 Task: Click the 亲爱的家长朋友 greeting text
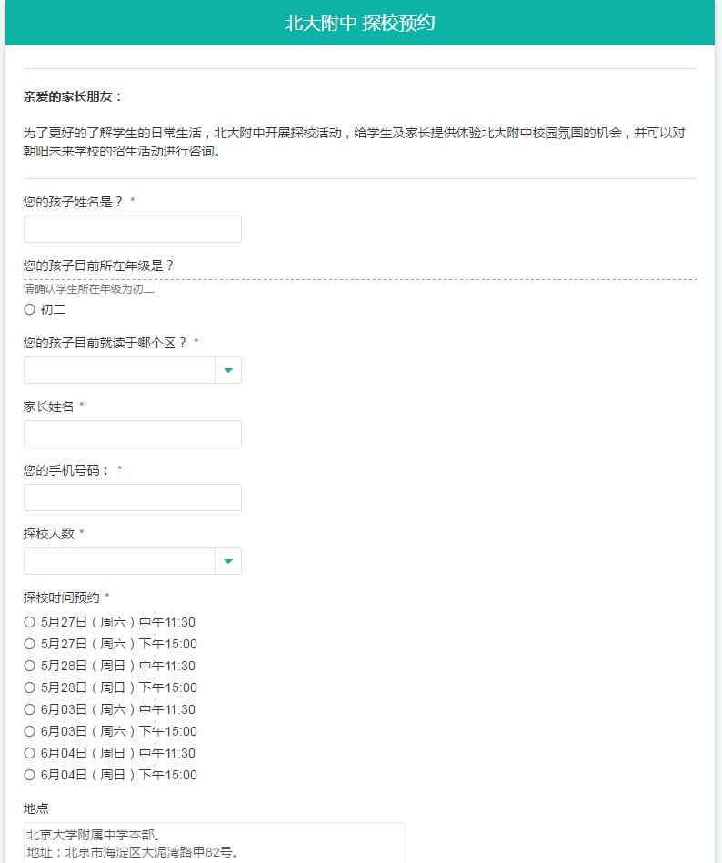(x=73, y=96)
